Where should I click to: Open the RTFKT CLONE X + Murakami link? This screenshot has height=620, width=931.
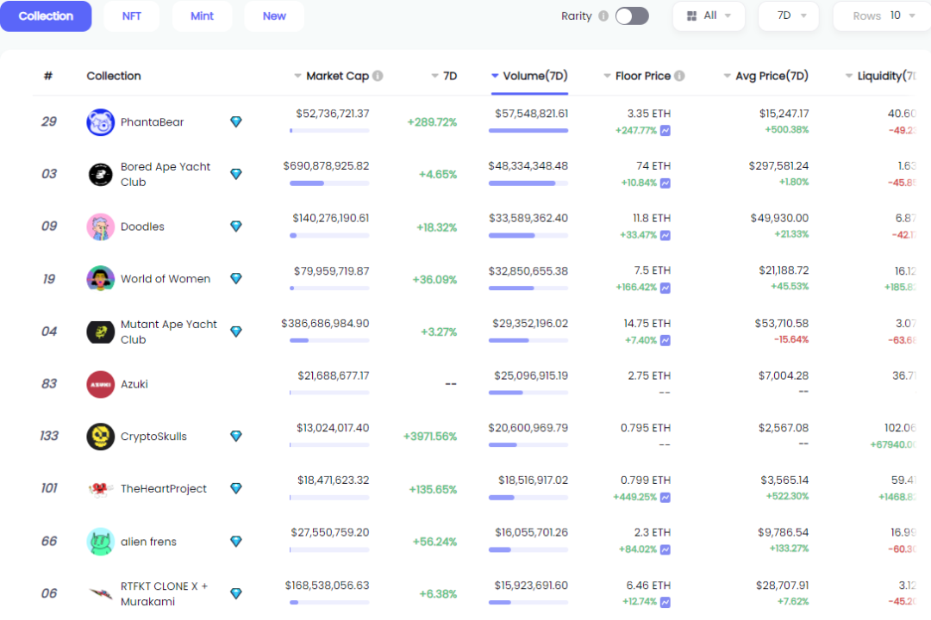[x=164, y=593]
